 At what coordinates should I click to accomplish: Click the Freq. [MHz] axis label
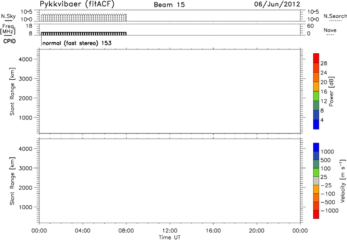coord(8,29)
